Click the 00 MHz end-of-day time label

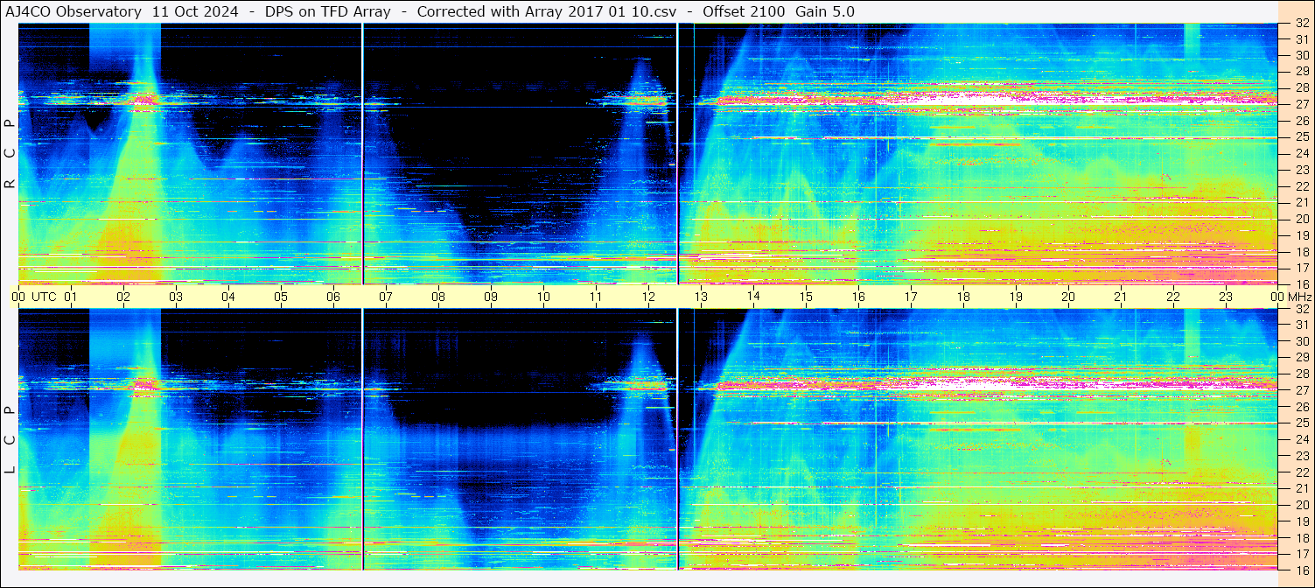[1291, 297]
